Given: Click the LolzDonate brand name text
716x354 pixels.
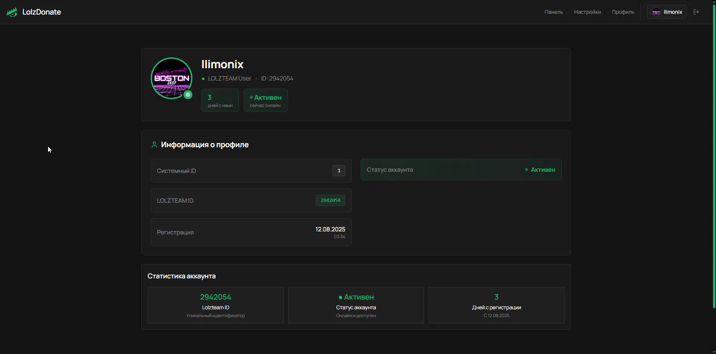Looking at the screenshot, I should (41, 12).
